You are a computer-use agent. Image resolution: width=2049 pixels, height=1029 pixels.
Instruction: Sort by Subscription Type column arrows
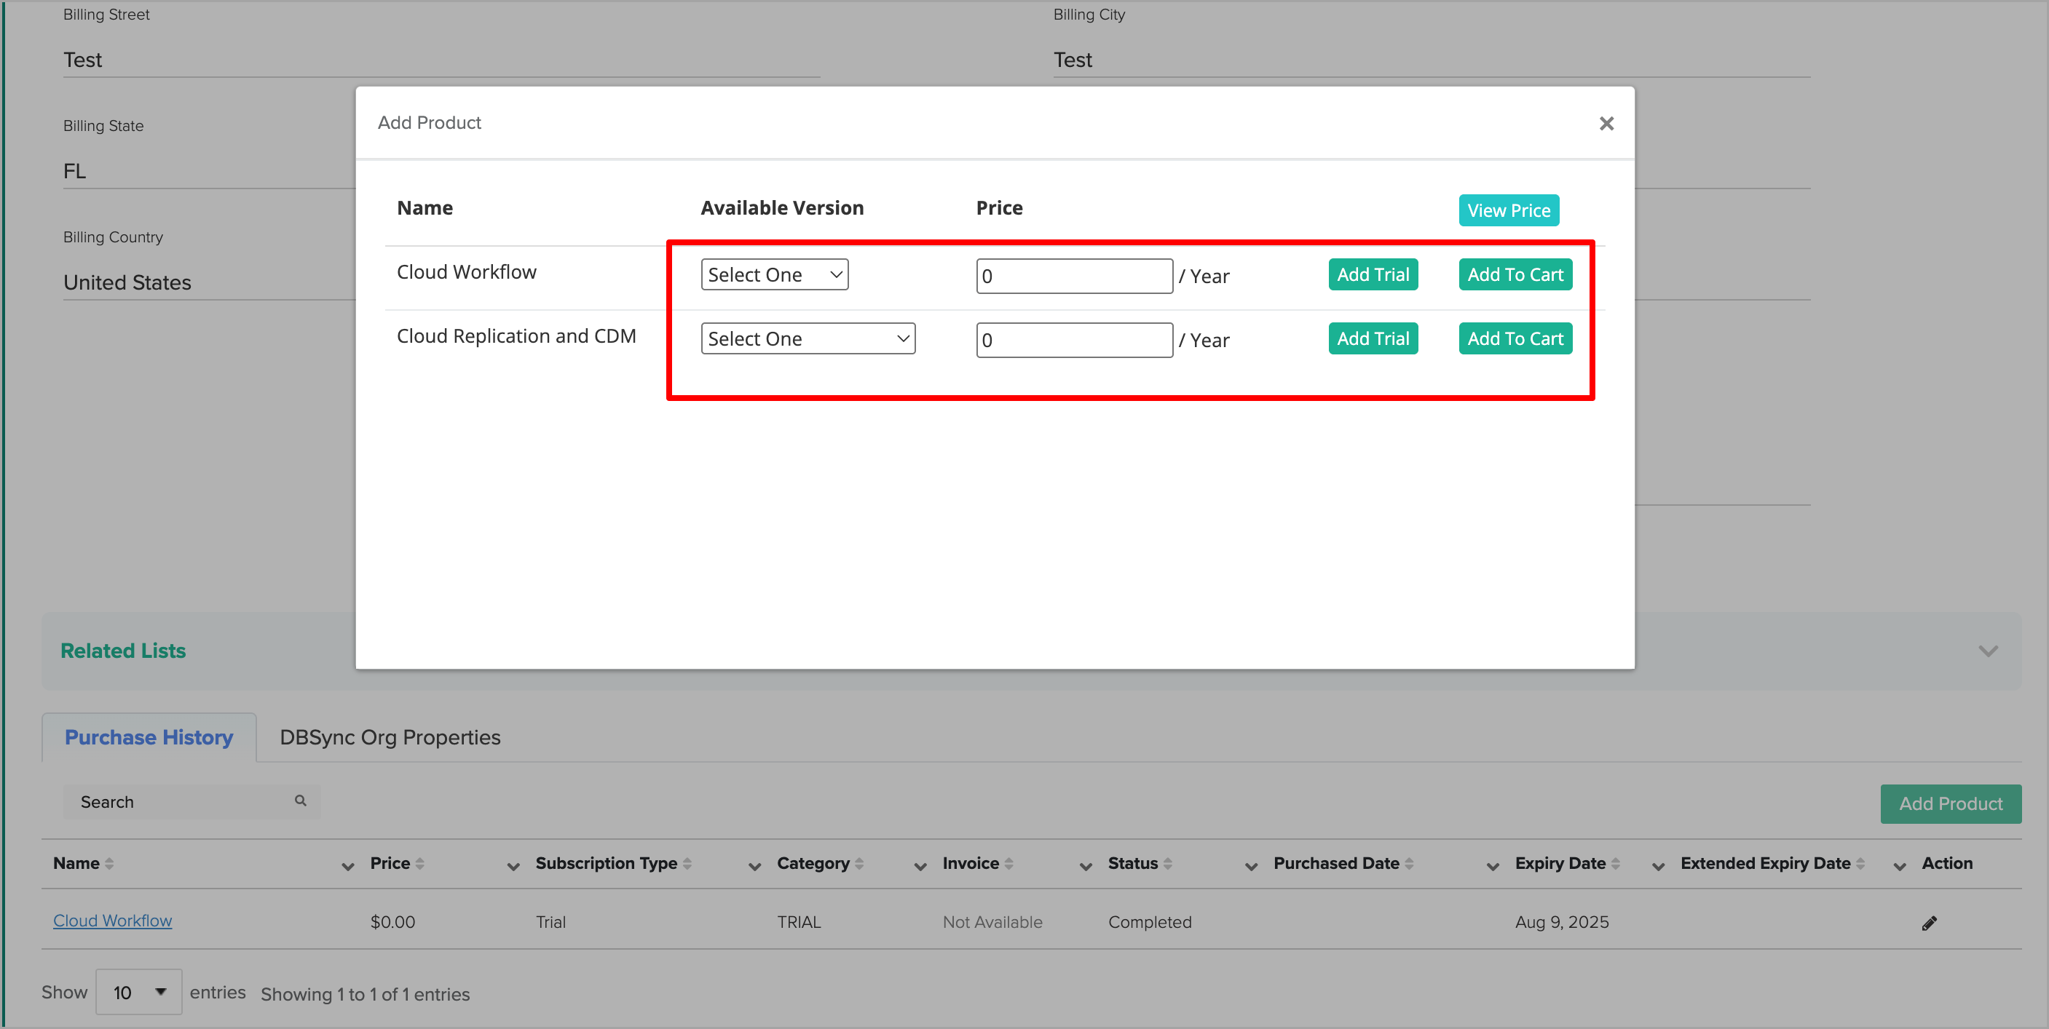coord(687,864)
